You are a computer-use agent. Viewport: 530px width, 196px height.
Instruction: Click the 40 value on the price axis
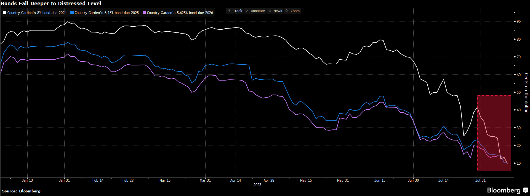(x=519, y=110)
